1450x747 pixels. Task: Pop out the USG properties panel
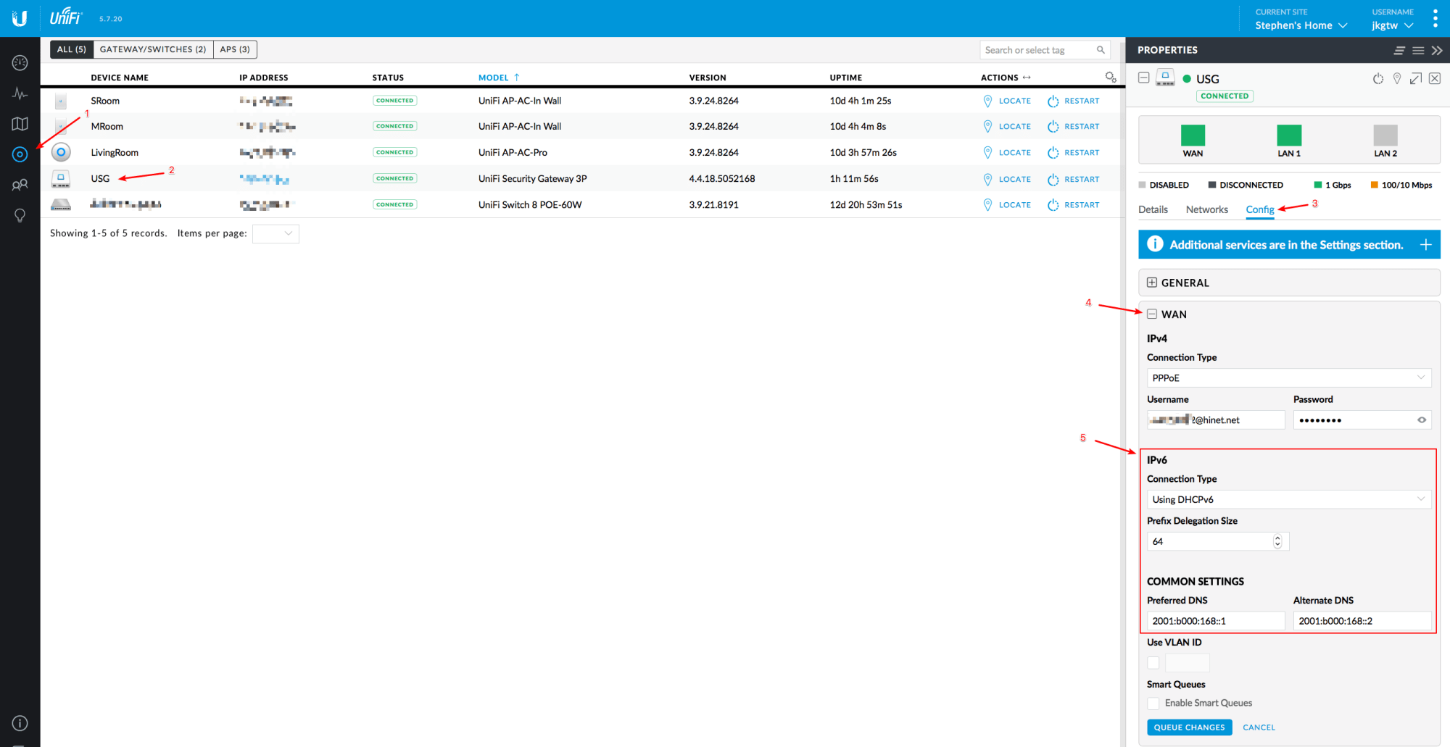(x=1416, y=78)
